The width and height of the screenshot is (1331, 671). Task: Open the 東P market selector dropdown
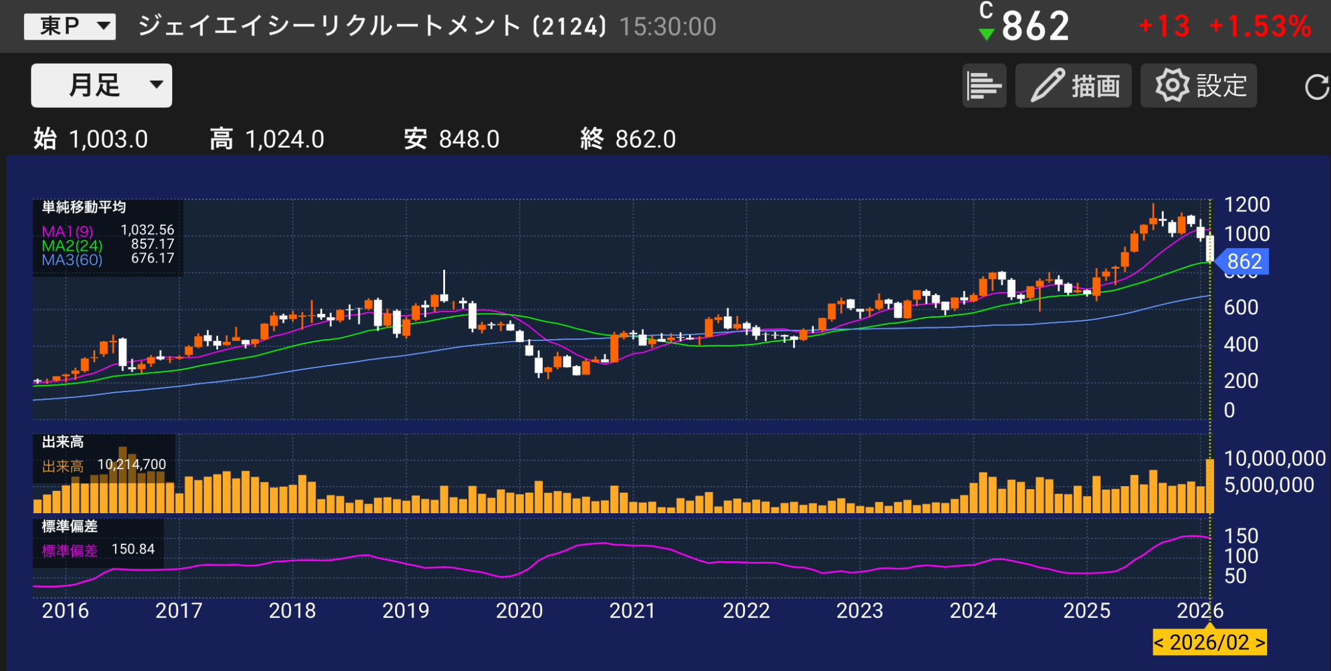point(69,25)
